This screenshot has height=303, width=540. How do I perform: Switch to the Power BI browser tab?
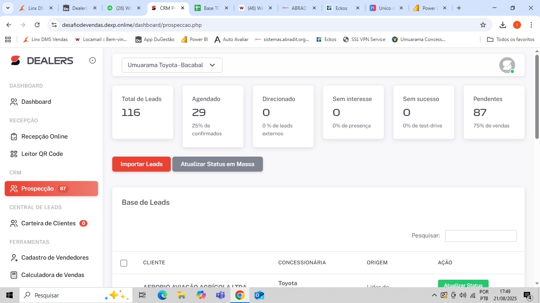(428, 8)
